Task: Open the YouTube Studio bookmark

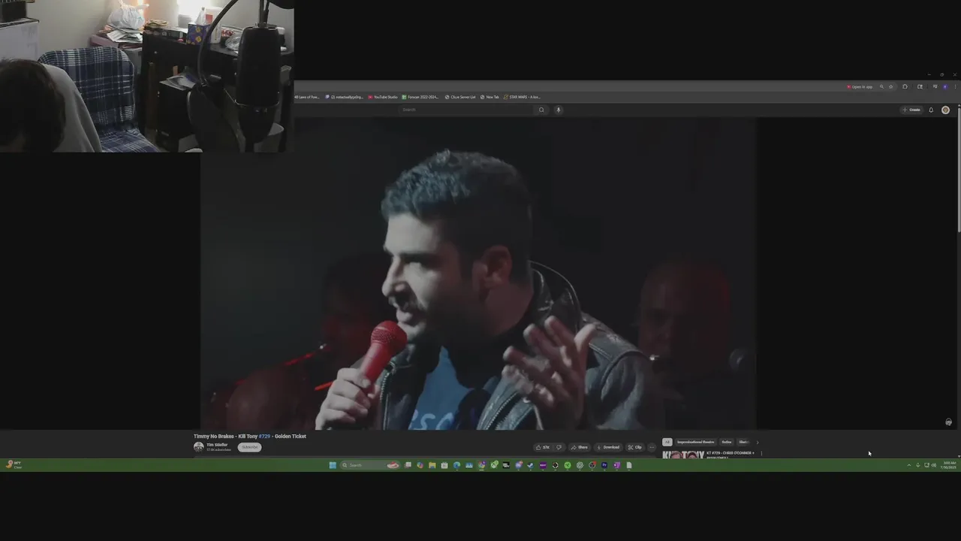Action: click(383, 97)
